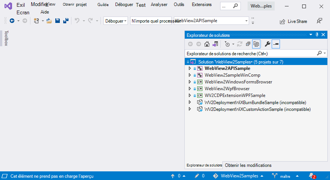Open the Déboguer menu
Screen dimensions: 330x180
[124, 5]
